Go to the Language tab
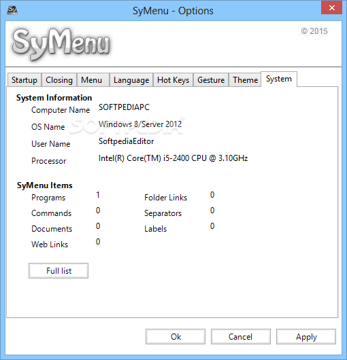 [x=131, y=80]
